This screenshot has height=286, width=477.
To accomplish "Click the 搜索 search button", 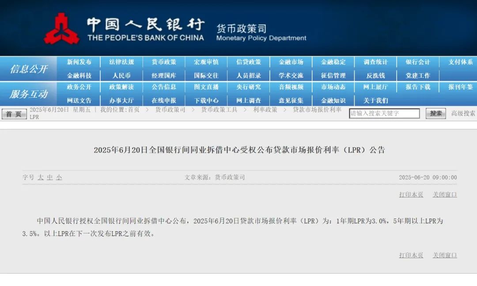I will pyautogui.click(x=435, y=114).
